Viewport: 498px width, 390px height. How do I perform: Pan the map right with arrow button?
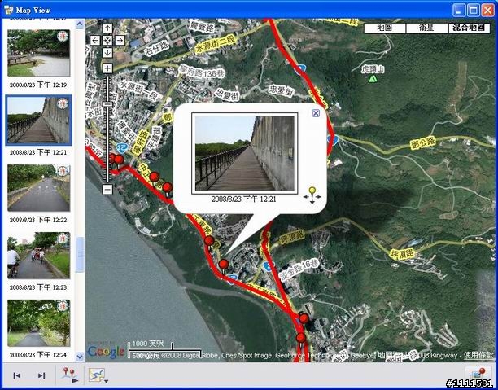pos(120,41)
